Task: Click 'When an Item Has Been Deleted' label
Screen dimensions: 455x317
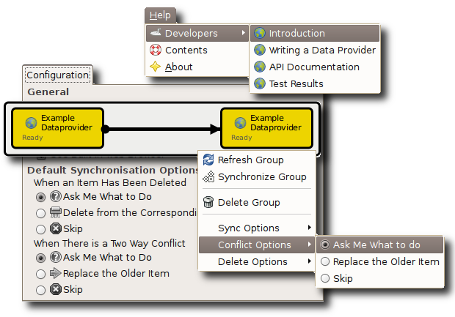Action: pos(109,183)
